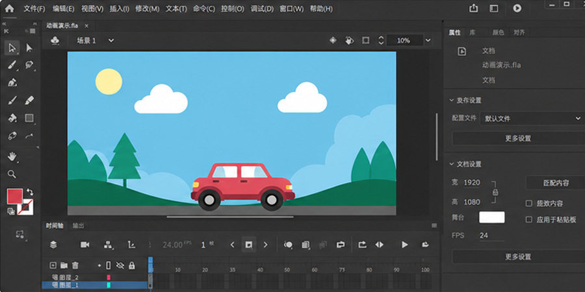Click the 更多设置 button below FPS
This screenshot has height=292, width=585.
pos(518,257)
